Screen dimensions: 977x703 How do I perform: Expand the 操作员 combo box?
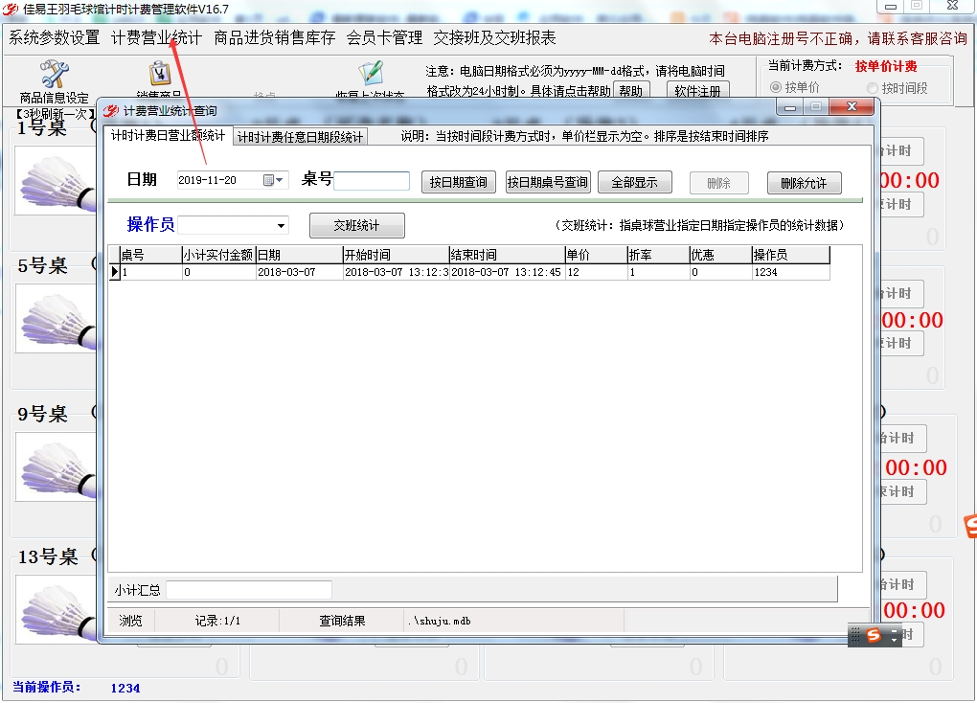(281, 226)
